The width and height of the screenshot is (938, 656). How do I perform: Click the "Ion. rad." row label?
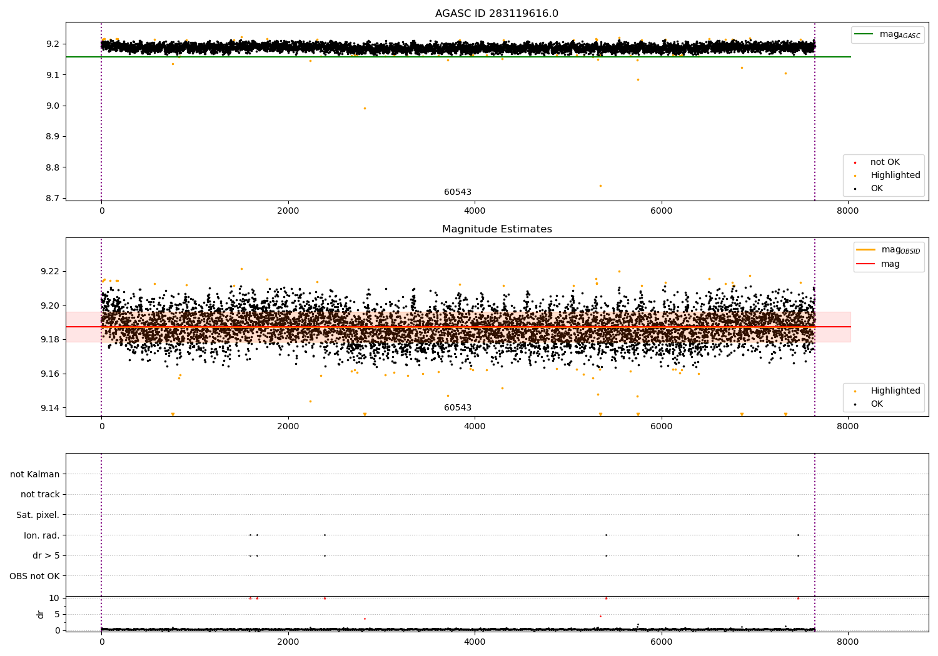pyautogui.click(x=42, y=535)
